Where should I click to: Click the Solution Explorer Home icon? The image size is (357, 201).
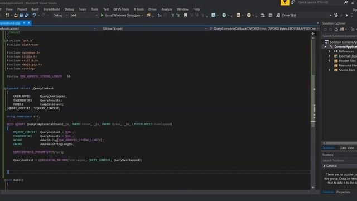point(336,30)
